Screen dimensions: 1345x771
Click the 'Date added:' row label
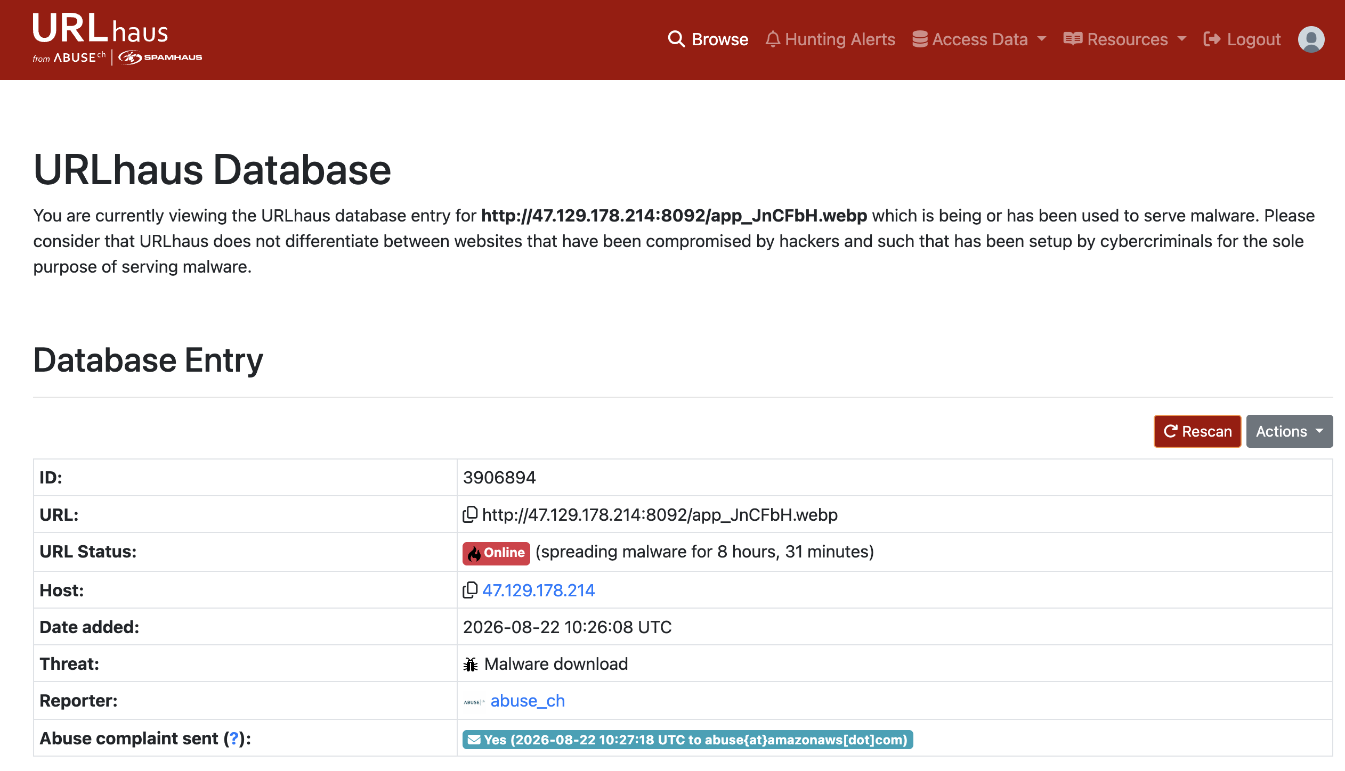tap(89, 627)
